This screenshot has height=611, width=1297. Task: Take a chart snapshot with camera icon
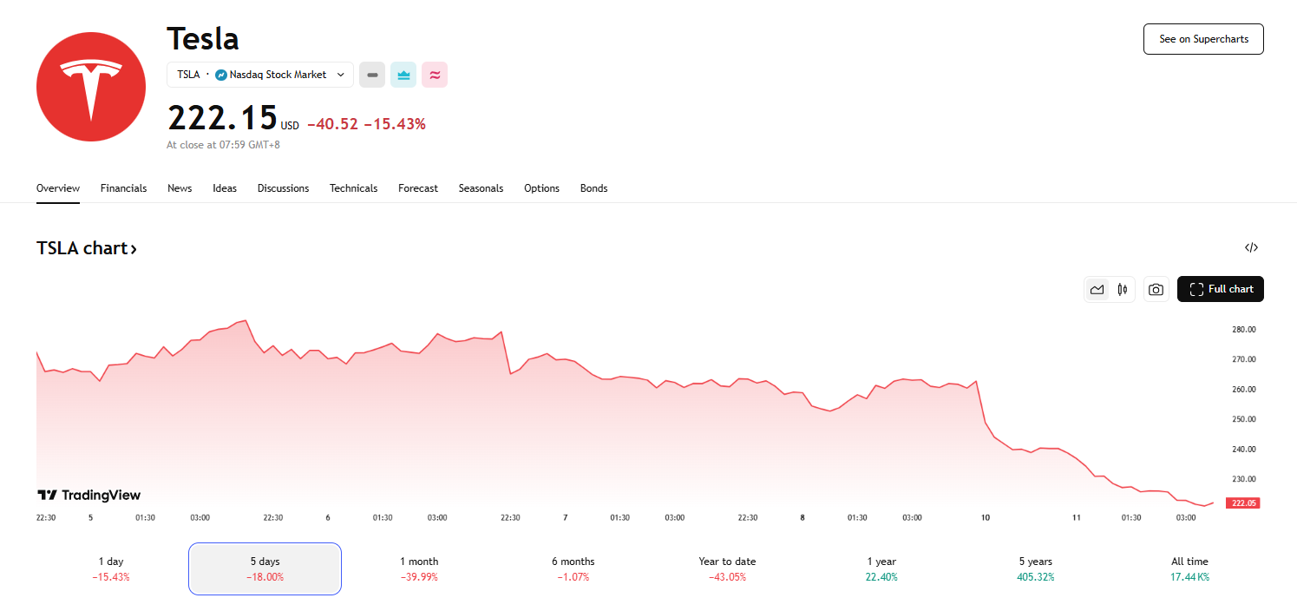point(1156,290)
